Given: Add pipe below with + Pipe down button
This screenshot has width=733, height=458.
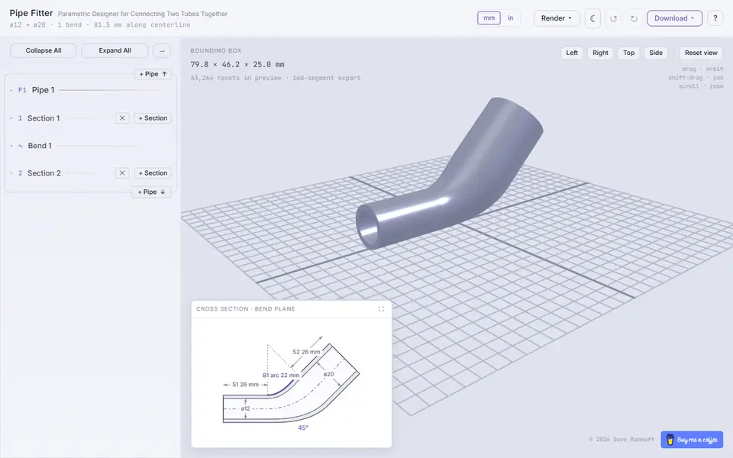Looking at the screenshot, I should click(x=151, y=192).
